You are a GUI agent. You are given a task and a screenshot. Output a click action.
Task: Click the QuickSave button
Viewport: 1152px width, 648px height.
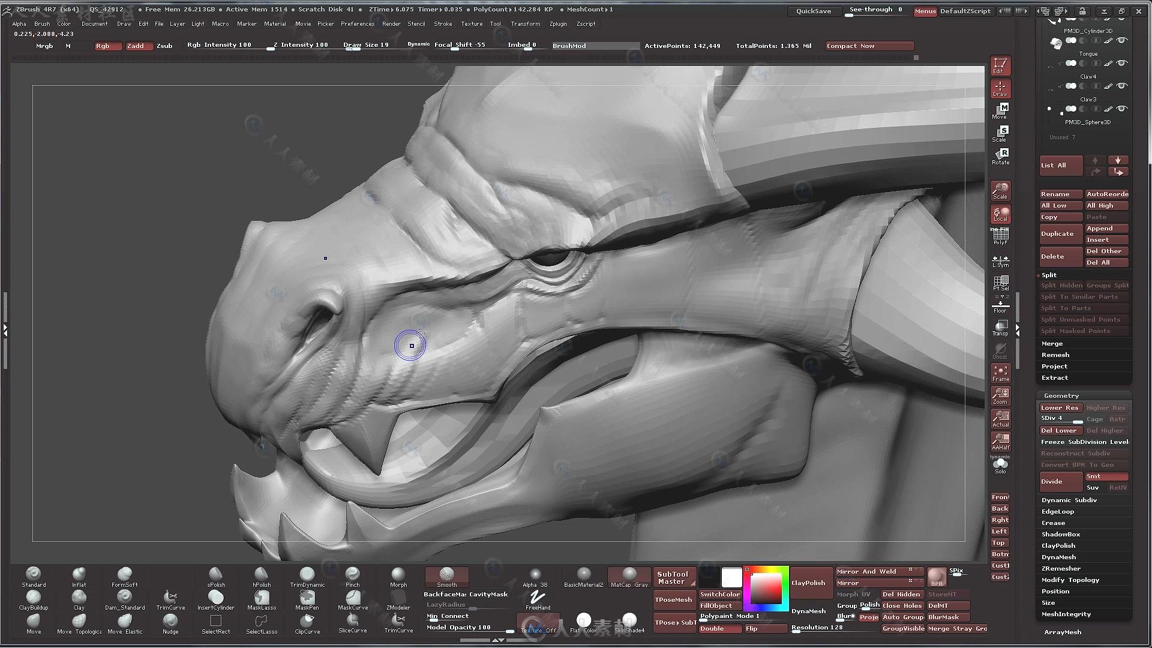(x=814, y=11)
